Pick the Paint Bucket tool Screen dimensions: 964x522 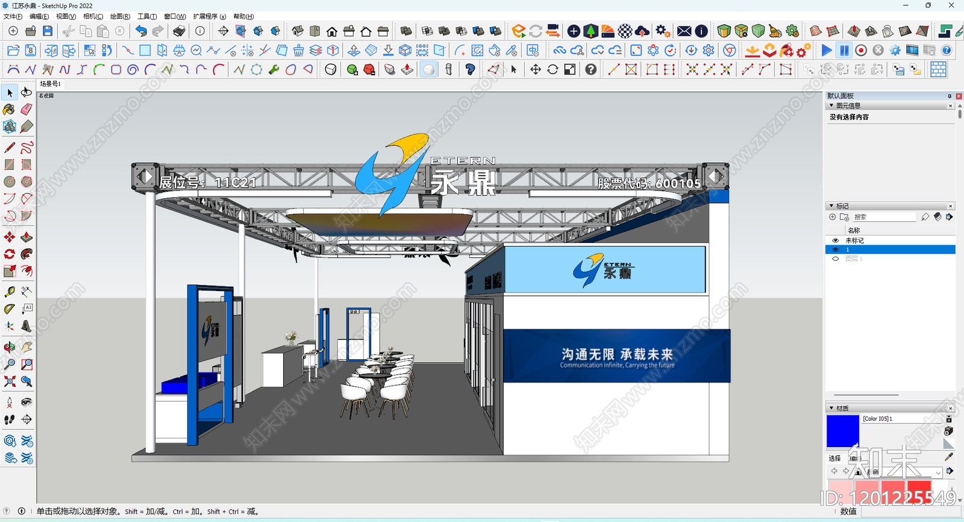10,109
